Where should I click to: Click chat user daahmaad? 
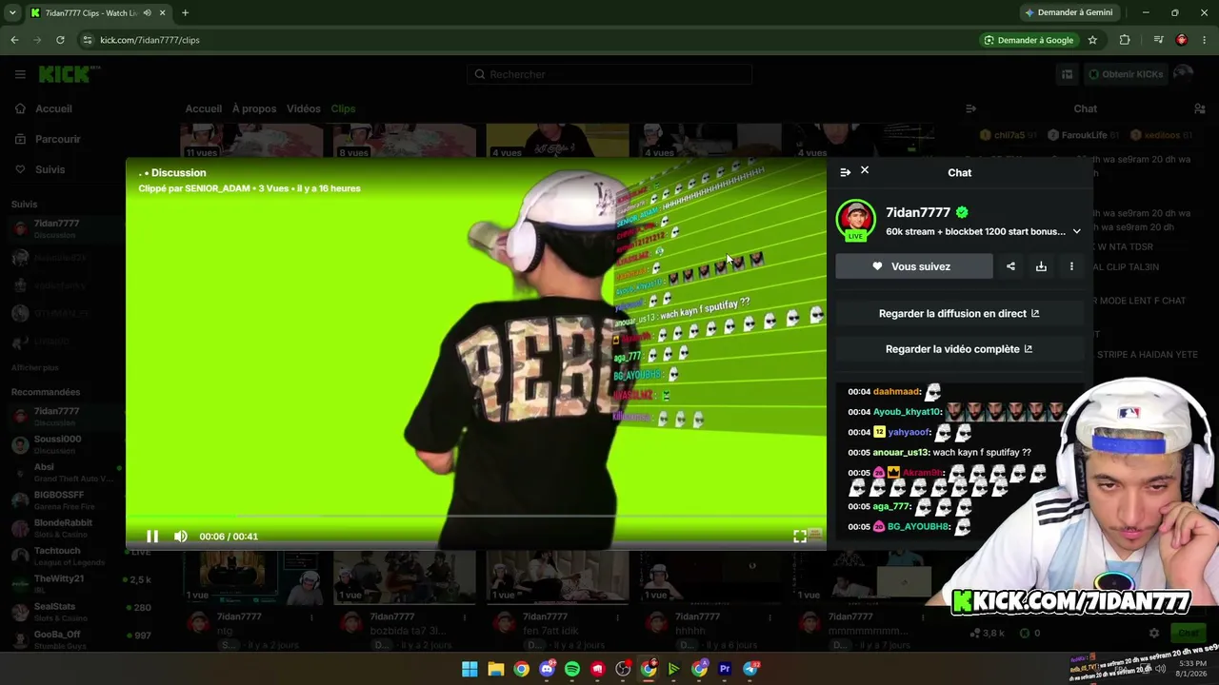coord(897,392)
